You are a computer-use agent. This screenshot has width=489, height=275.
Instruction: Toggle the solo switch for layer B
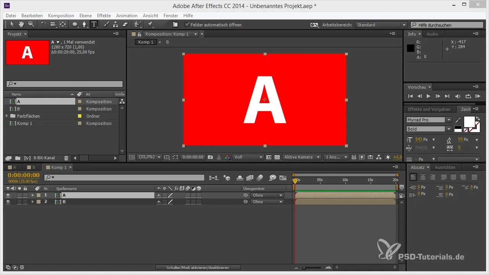pos(19,202)
